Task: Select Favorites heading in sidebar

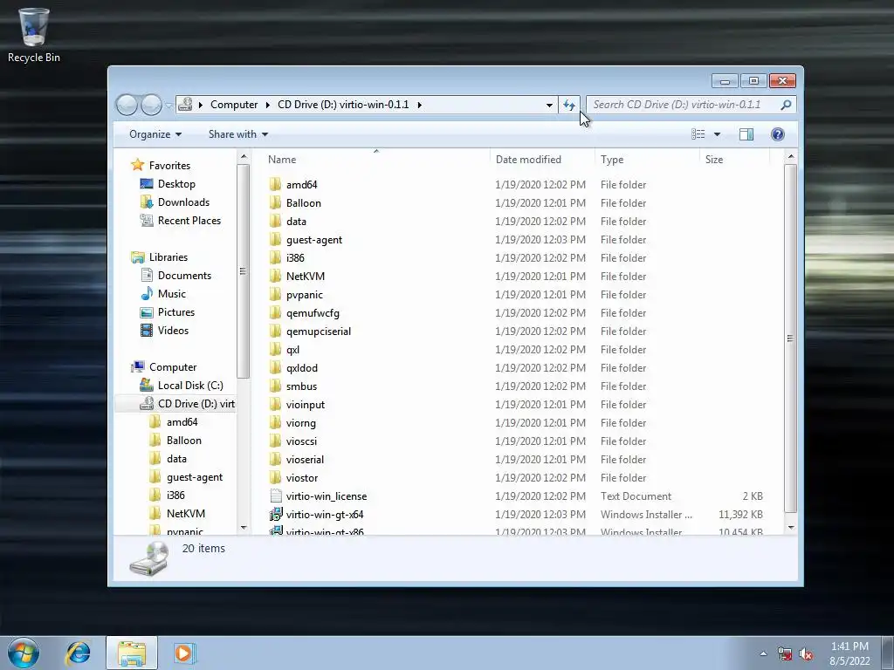Action: (169, 165)
